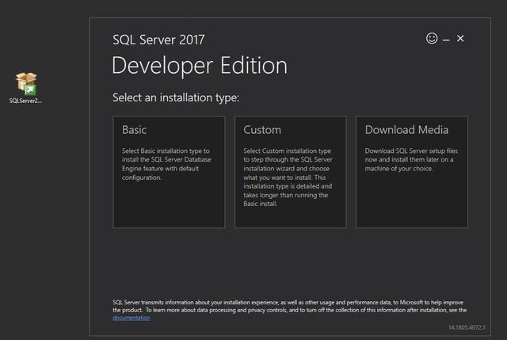Screen dimensions: 507x340
Task: Select the Download Media option
Action: click(x=412, y=172)
